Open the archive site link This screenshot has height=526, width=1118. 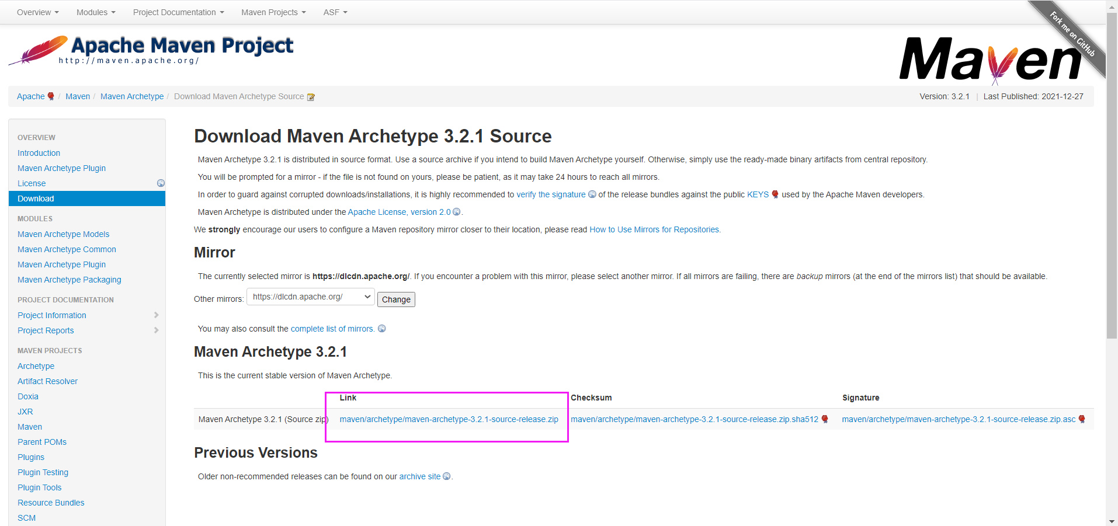click(420, 476)
